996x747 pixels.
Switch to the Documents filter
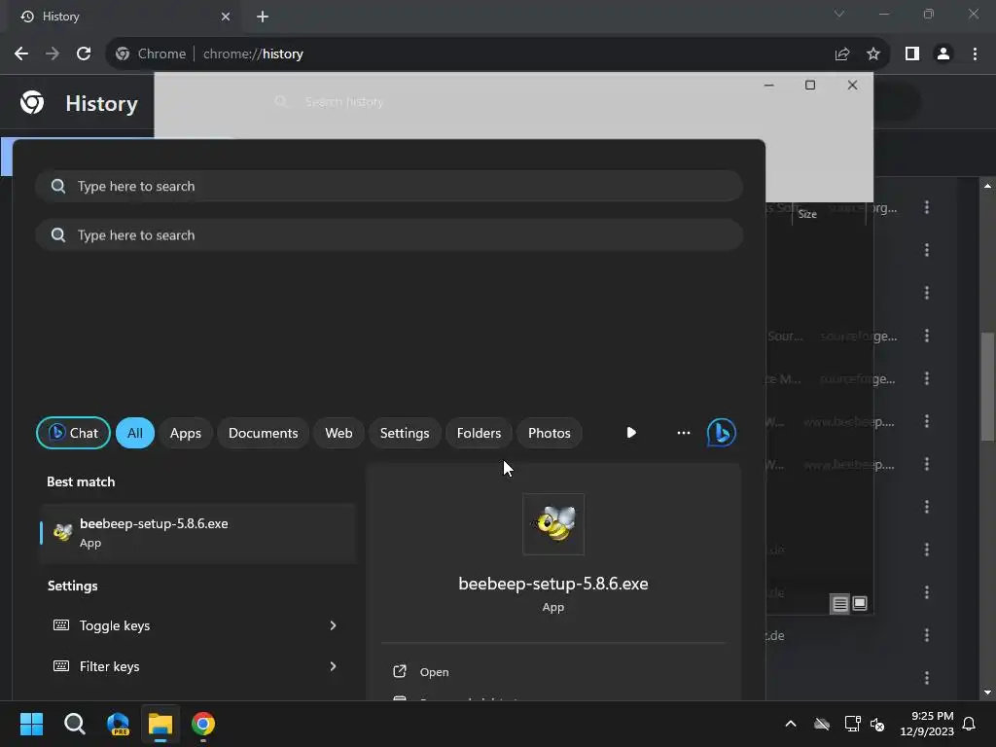263,433
